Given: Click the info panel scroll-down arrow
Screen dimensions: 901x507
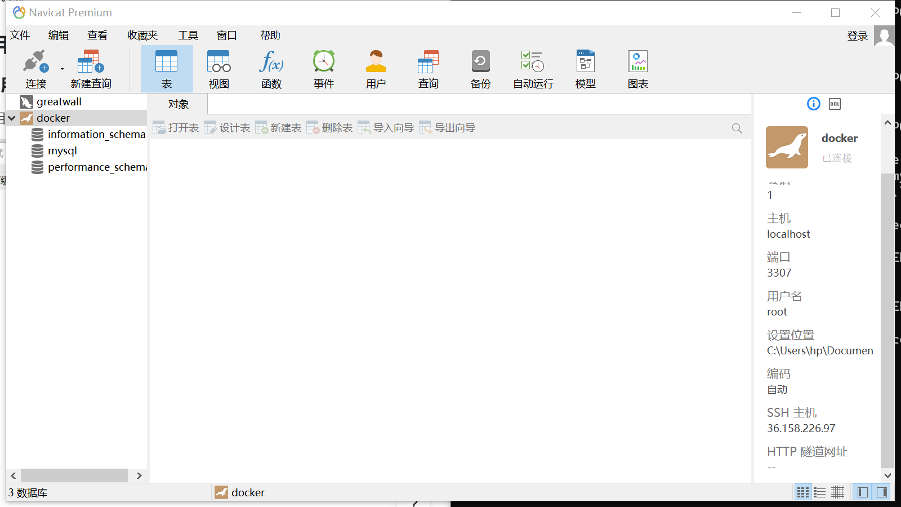Looking at the screenshot, I should [x=887, y=475].
